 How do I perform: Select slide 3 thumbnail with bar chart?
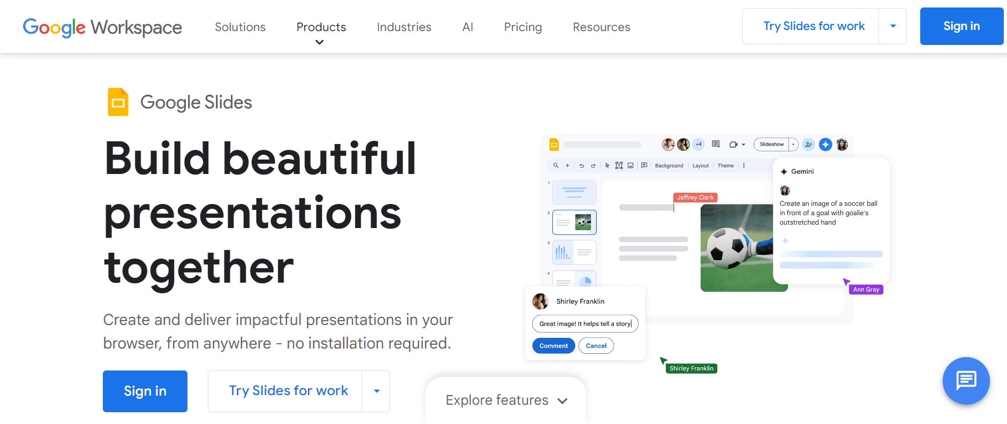pyautogui.click(x=574, y=252)
